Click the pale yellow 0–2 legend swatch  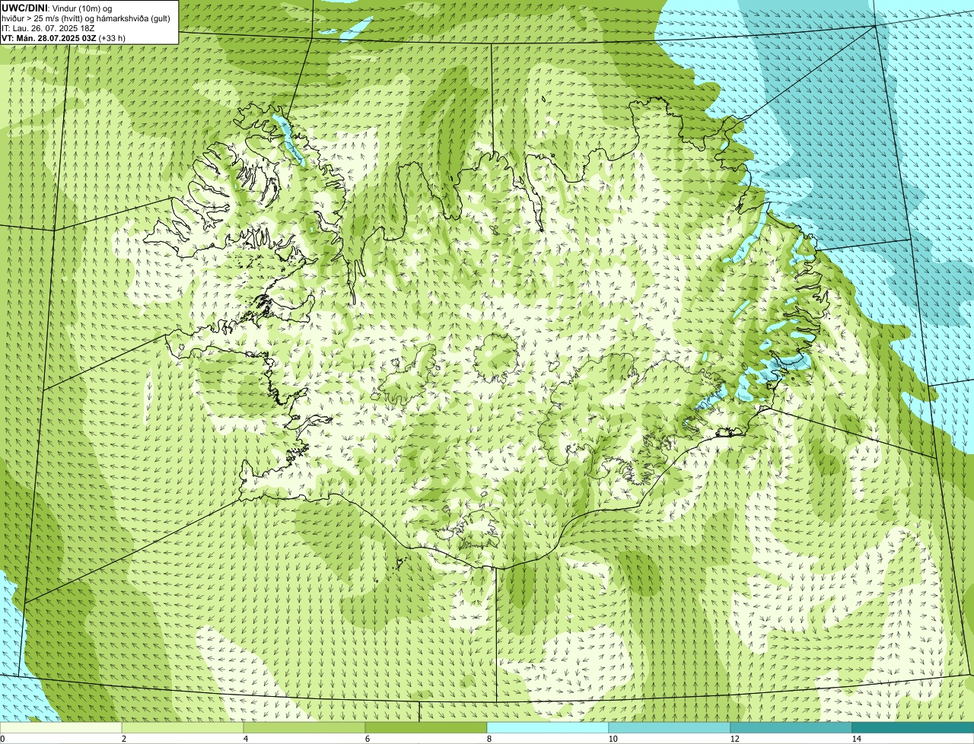61,727
